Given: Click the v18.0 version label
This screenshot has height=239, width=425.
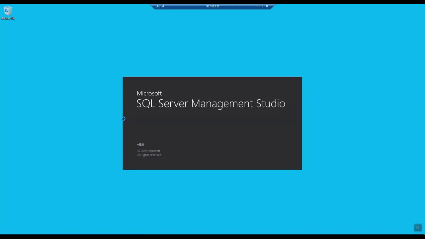Looking at the screenshot, I should coord(140,145).
